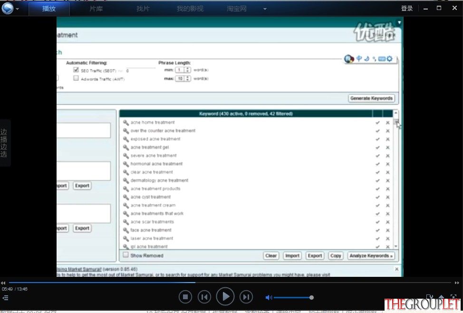
Task: Click the IME keyboard icon
Action: pos(382,59)
